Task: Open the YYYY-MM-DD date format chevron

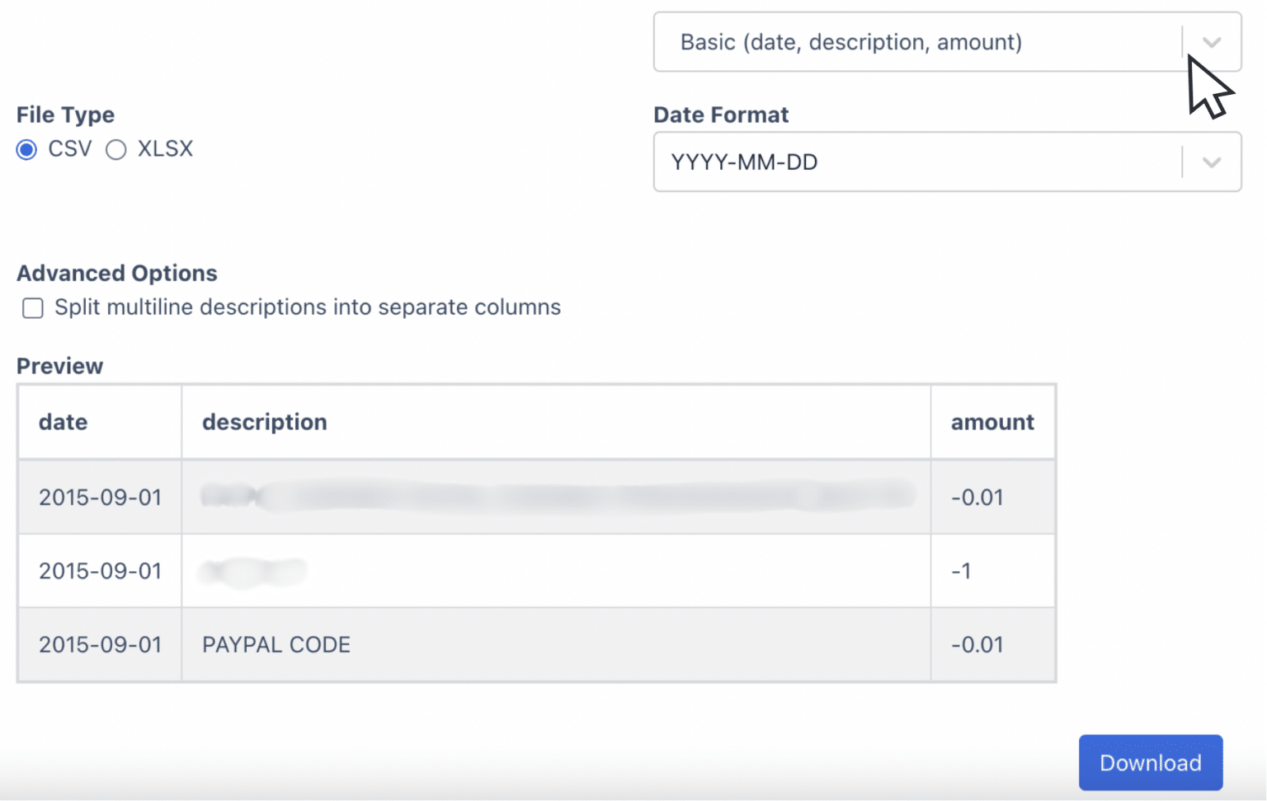Action: 1211,162
